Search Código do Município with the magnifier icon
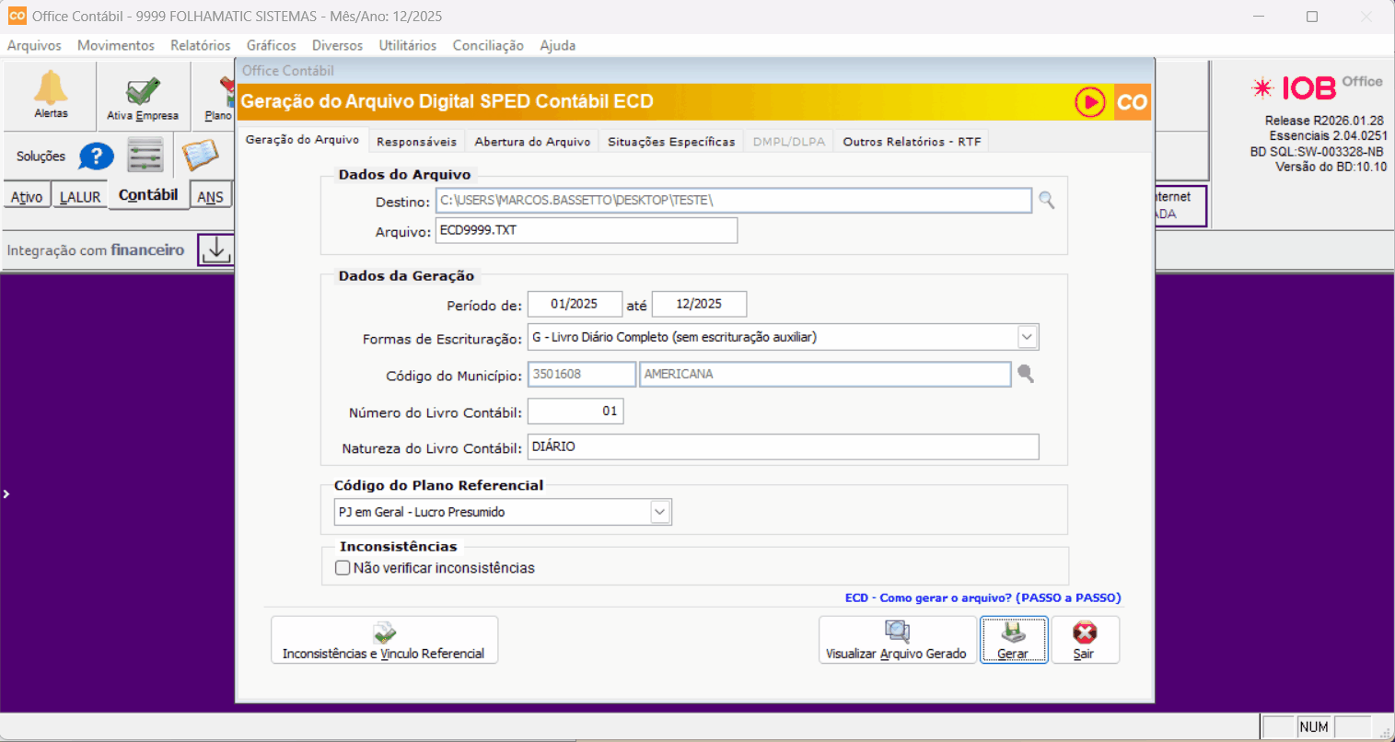1395x742 pixels. pyautogui.click(x=1026, y=374)
